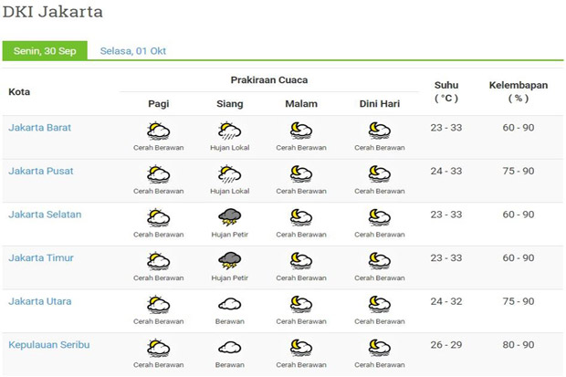Click the Prakiraan Cuaca header
566x377 pixels.
pos(269,79)
